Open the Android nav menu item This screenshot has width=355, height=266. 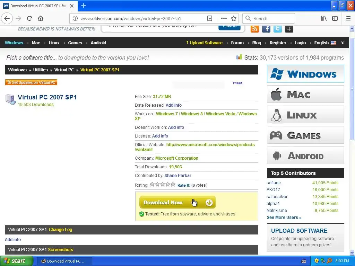(98, 43)
